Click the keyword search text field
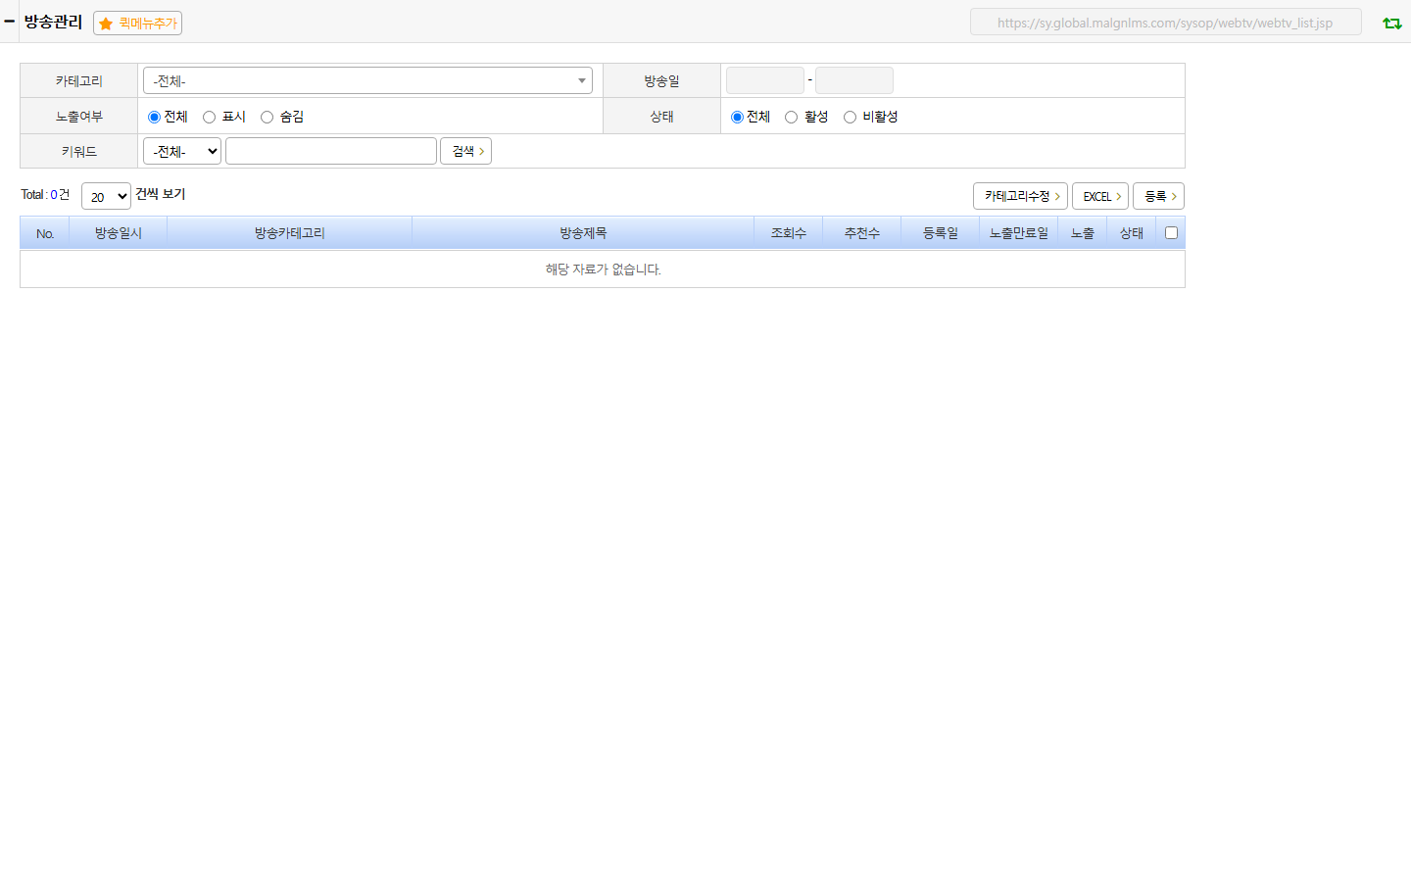 point(331,151)
